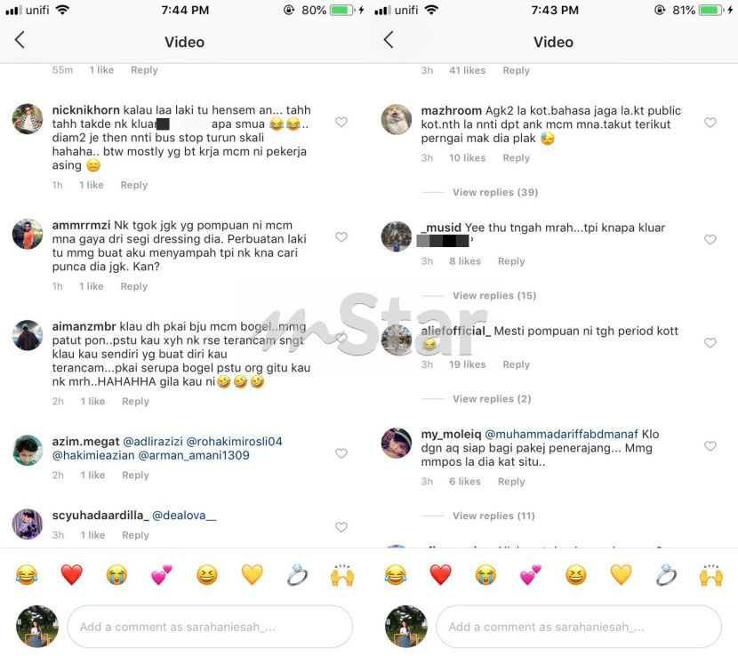Expand View replies (11) under my_moleiq

[493, 516]
